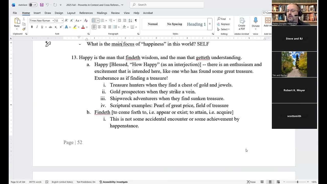Open Create a PDF from Acrobat

(242, 24)
